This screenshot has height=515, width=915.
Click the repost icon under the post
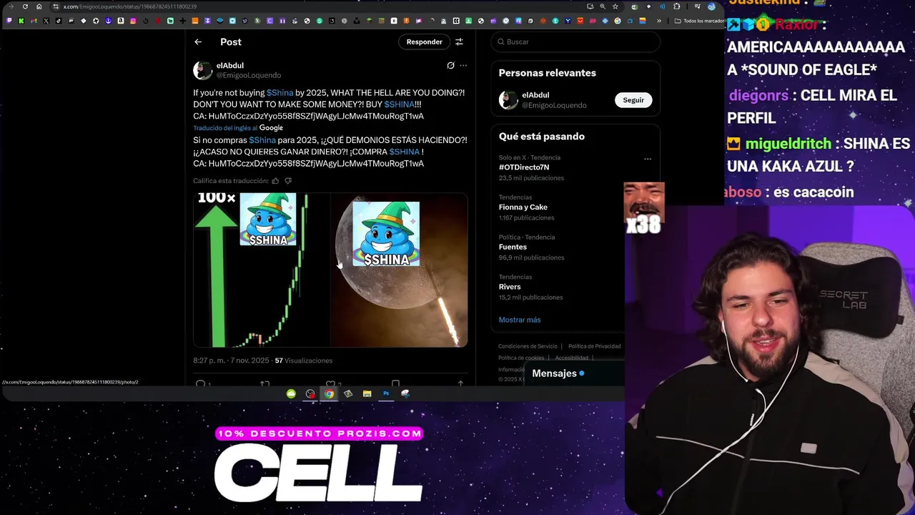(265, 383)
